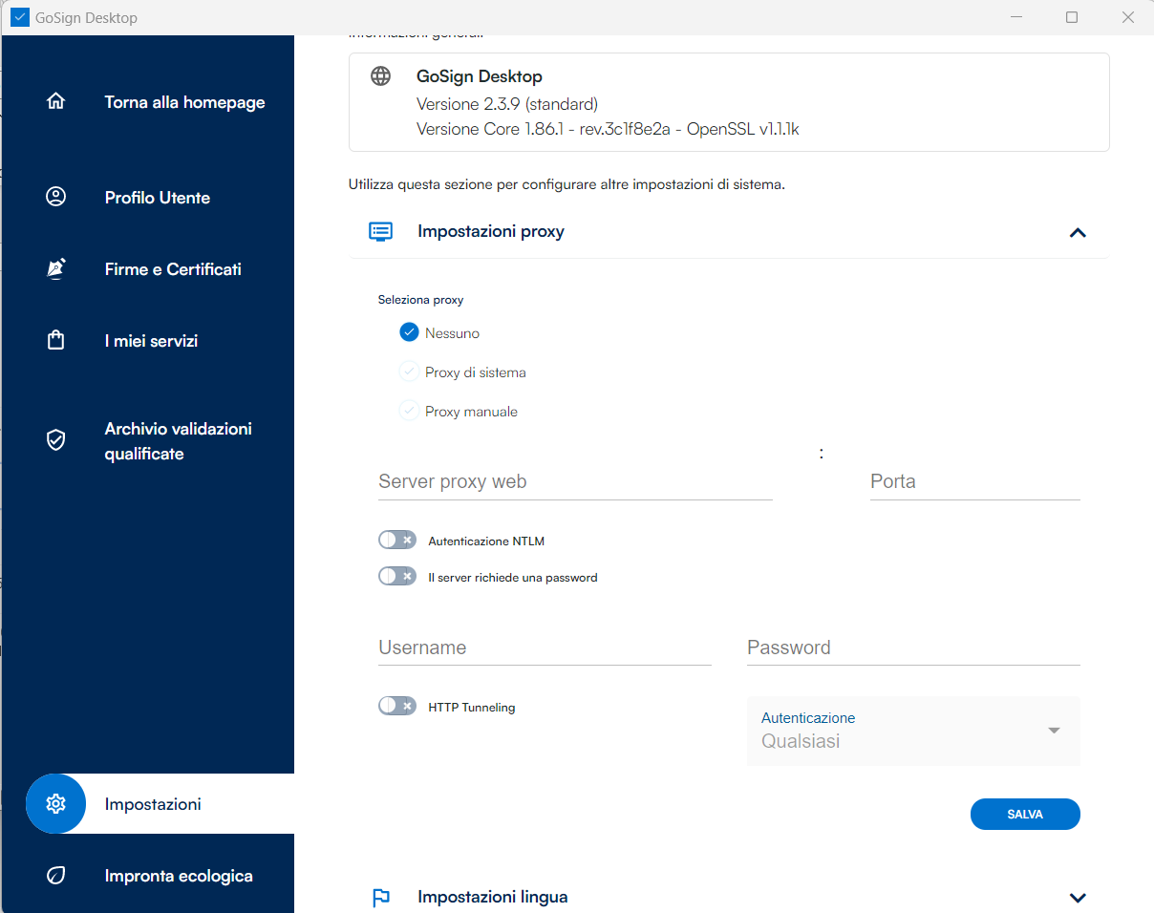Open the Autenticazione dropdown

(x=913, y=731)
